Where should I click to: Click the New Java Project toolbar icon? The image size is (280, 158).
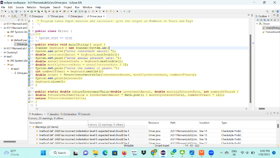[53, 12]
